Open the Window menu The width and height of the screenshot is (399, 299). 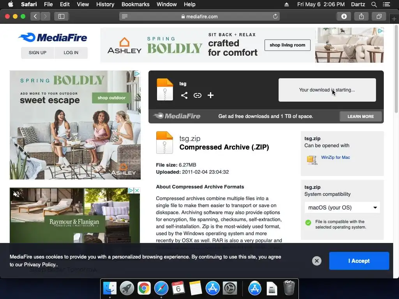click(167, 4)
